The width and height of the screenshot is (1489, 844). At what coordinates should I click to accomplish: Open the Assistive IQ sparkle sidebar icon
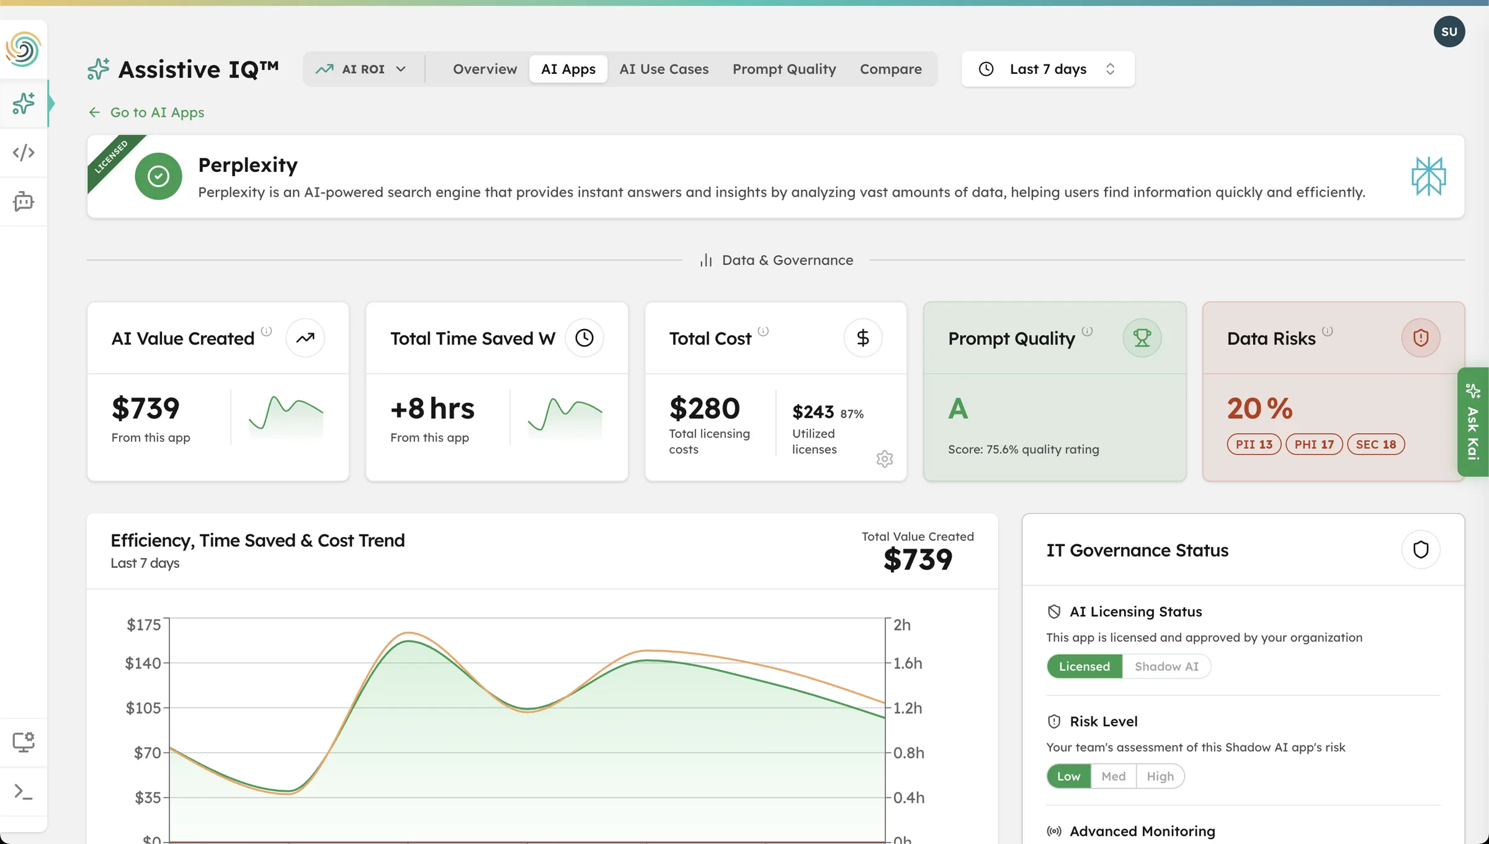(24, 103)
